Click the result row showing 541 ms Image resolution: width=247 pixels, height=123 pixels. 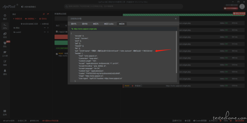[212, 37]
